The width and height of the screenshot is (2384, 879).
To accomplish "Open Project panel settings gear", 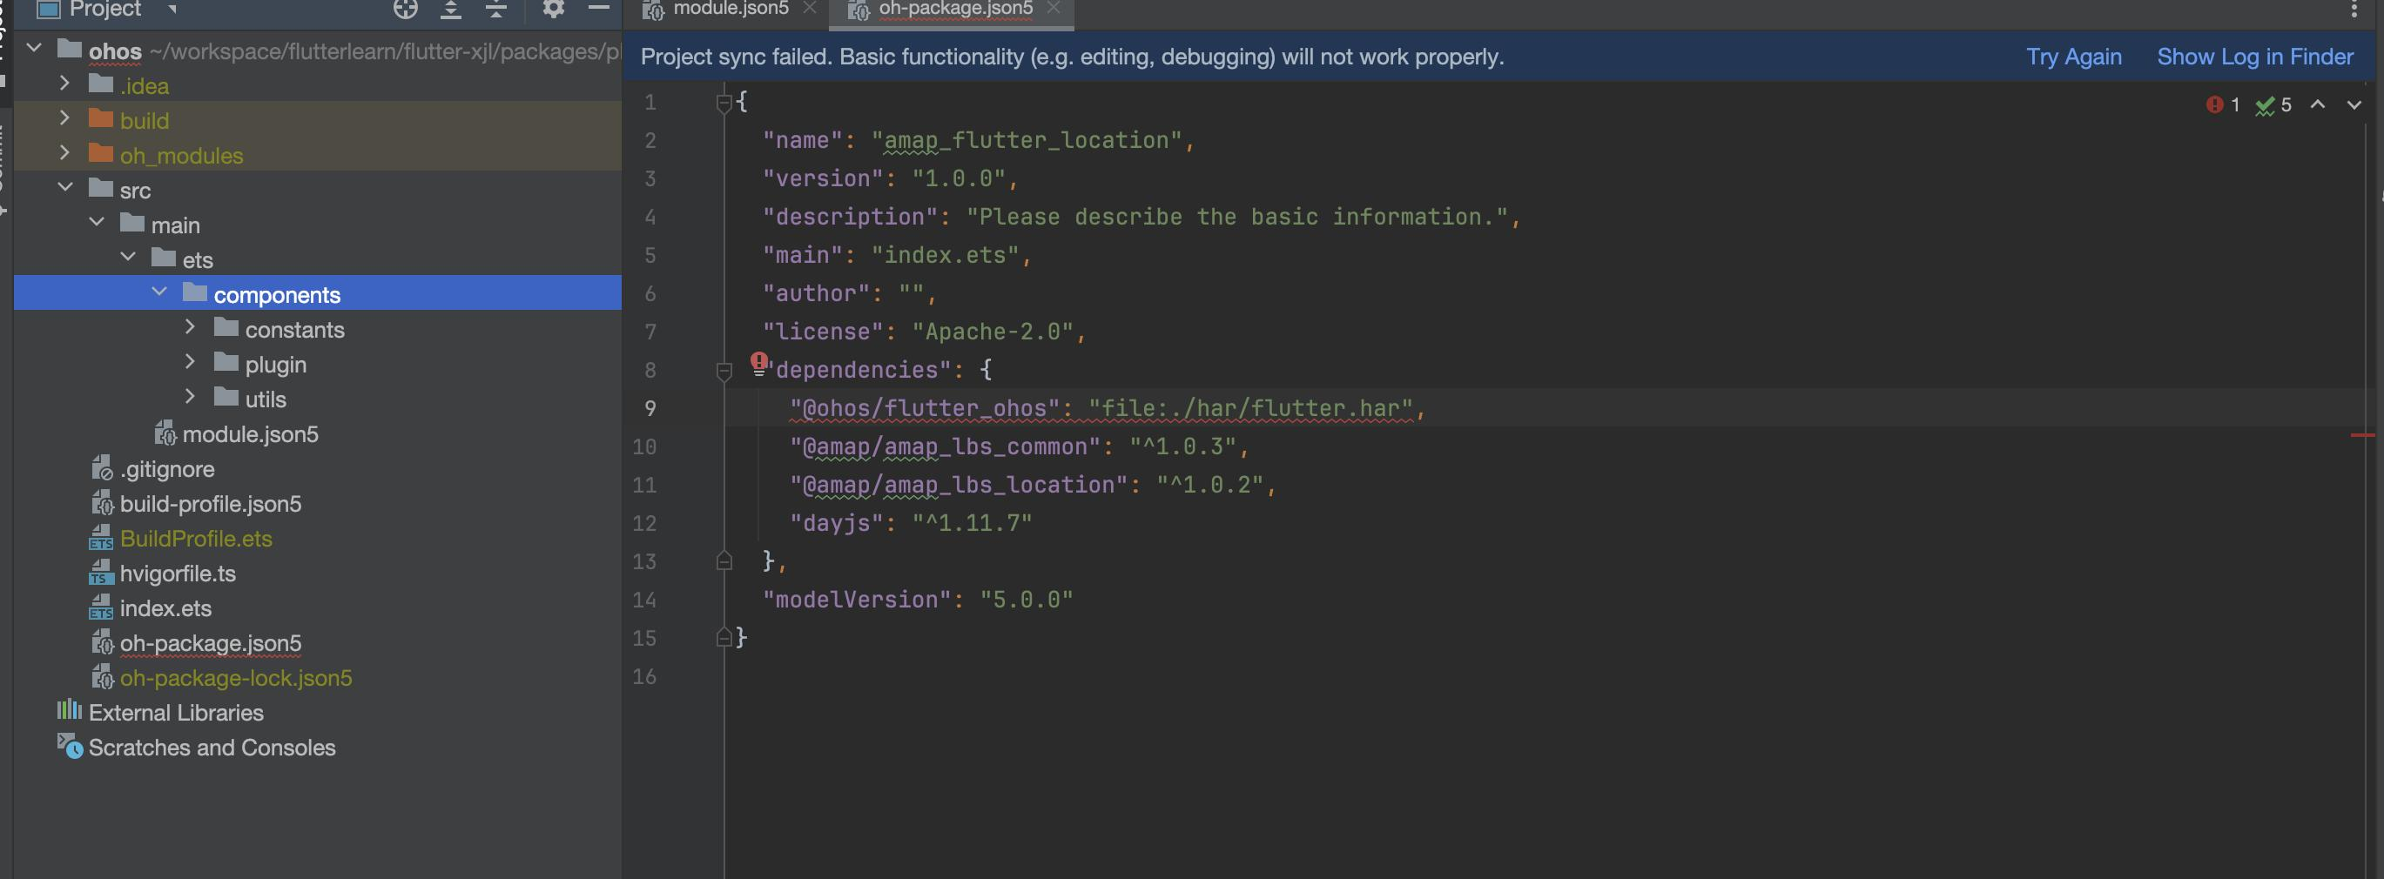I will (x=554, y=9).
